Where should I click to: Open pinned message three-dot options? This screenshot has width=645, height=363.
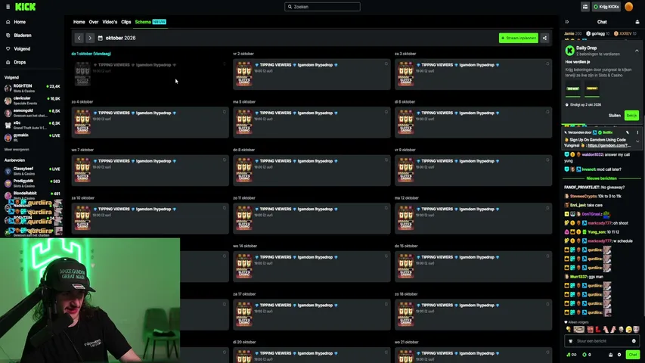pyautogui.click(x=637, y=132)
